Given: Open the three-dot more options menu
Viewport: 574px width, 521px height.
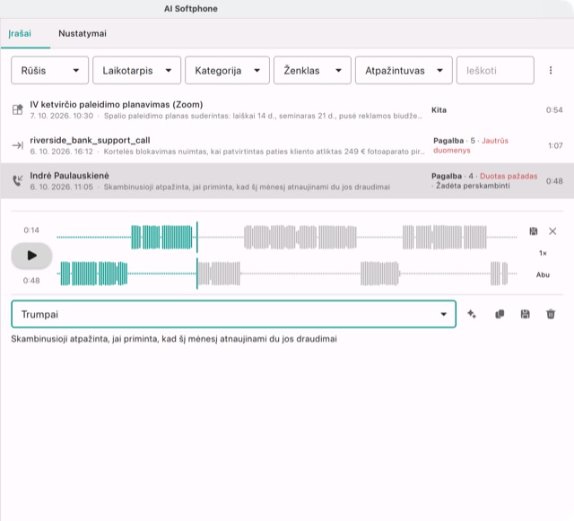Looking at the screenshot, I should (551, 70).
